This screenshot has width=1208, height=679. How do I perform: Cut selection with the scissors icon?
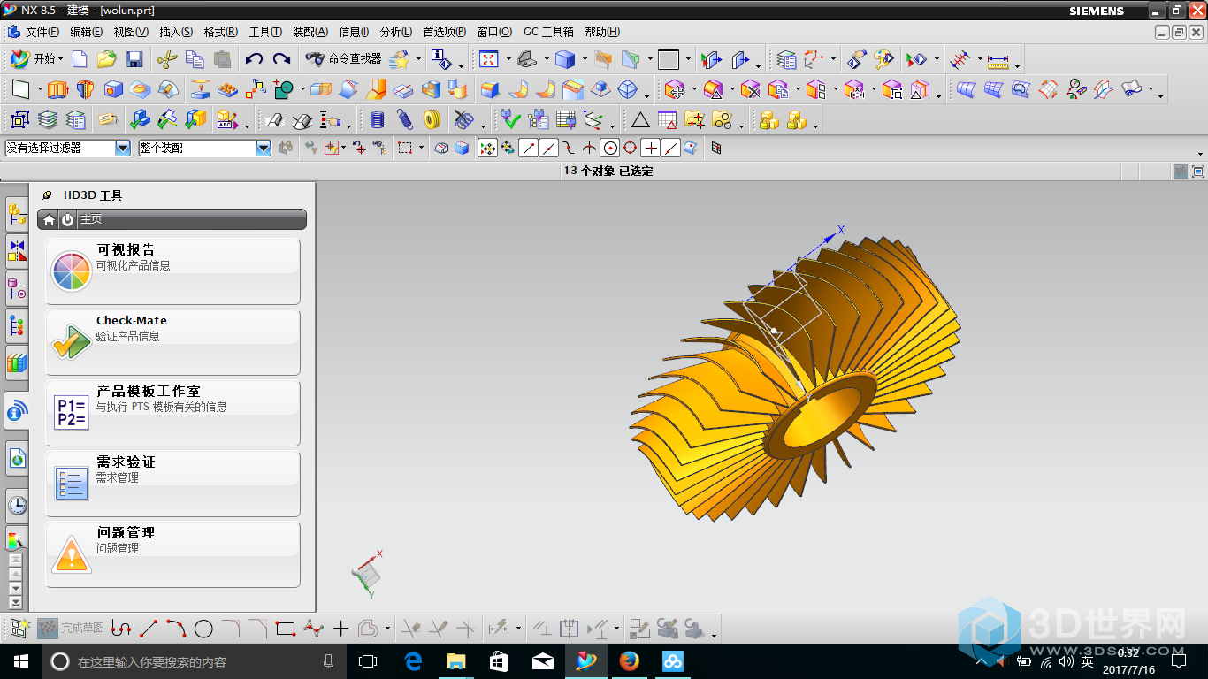pos(166,59)
